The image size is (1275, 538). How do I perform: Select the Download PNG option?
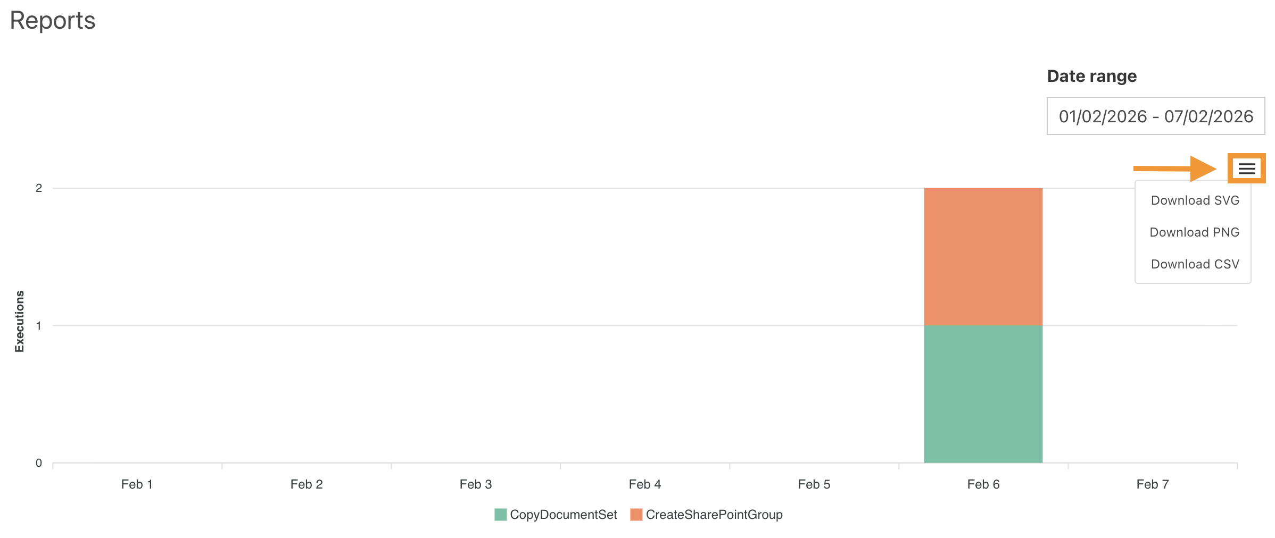(x=1194, y=232)
